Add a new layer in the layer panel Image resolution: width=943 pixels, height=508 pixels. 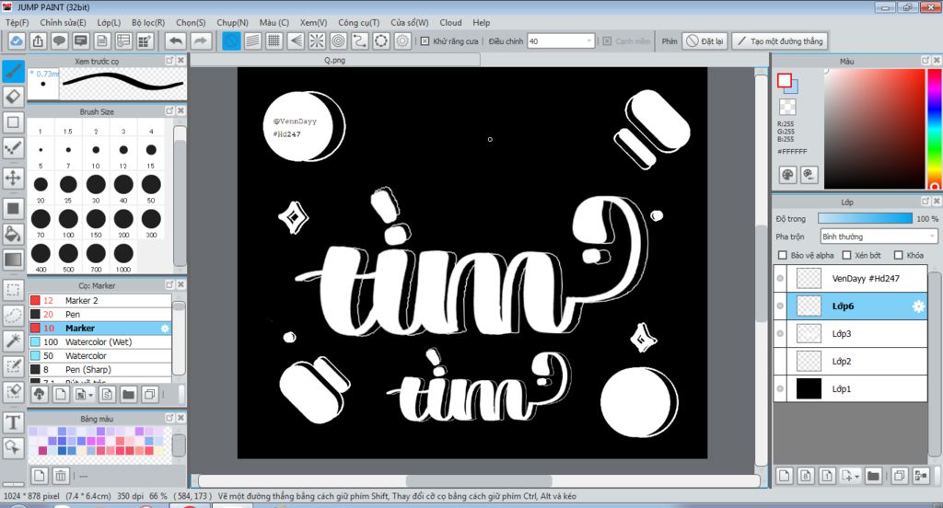click(785, 476)
